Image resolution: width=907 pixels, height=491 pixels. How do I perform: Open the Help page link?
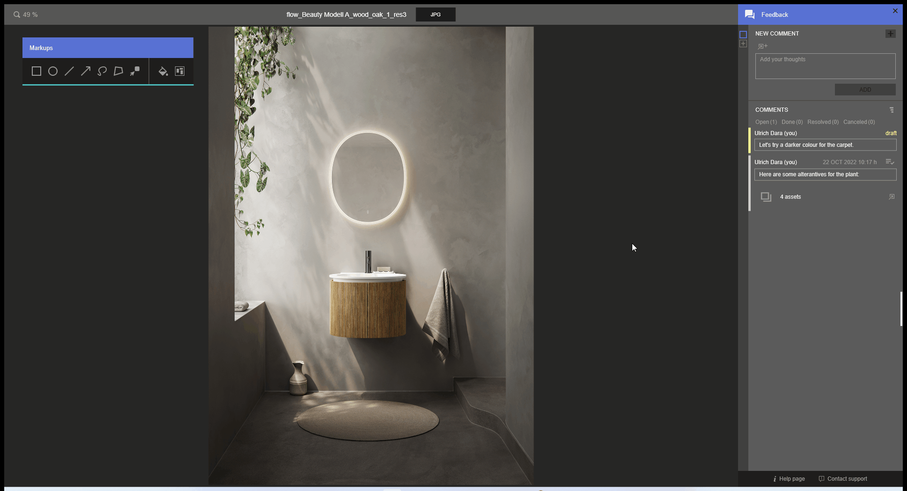pyautogui.click(x=792, y=479)
